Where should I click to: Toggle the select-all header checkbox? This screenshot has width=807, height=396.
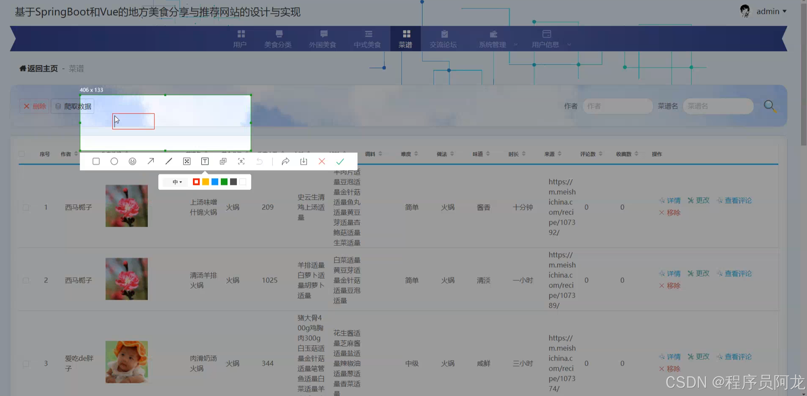22,154
